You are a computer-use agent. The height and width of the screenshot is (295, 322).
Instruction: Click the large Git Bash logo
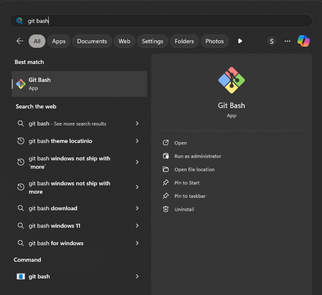[x=232, y=80]
